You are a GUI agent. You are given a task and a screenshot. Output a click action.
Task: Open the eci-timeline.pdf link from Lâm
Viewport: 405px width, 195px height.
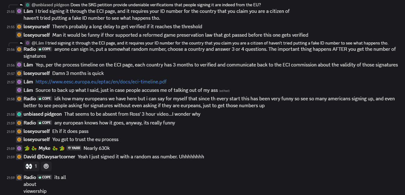coord(101,82)
